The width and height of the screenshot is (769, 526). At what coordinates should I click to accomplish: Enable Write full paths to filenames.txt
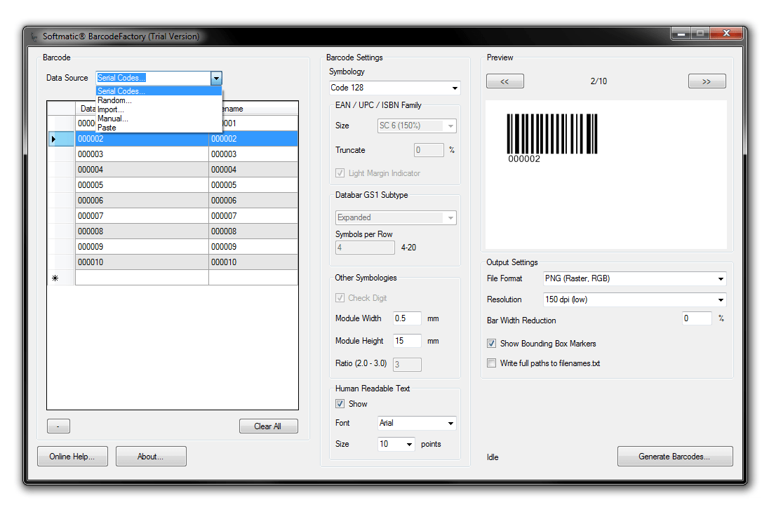pos(491,363)
